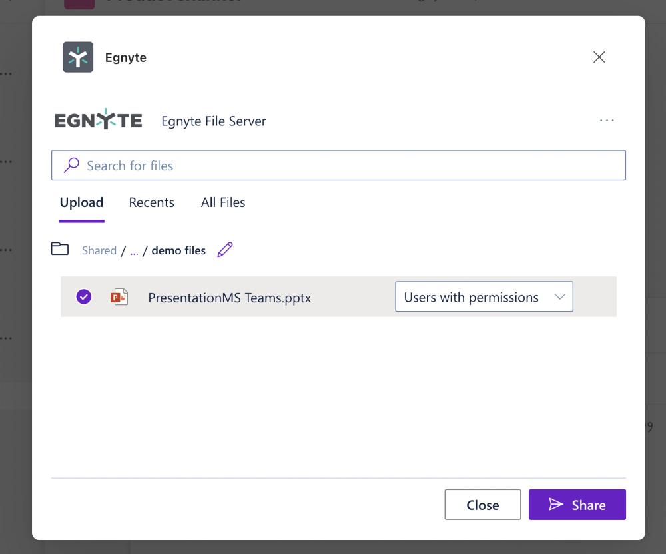Select the file name PresentationMS Teams.pptx
Viewport: 666px width, 554px height.
(x=229, y=298)
